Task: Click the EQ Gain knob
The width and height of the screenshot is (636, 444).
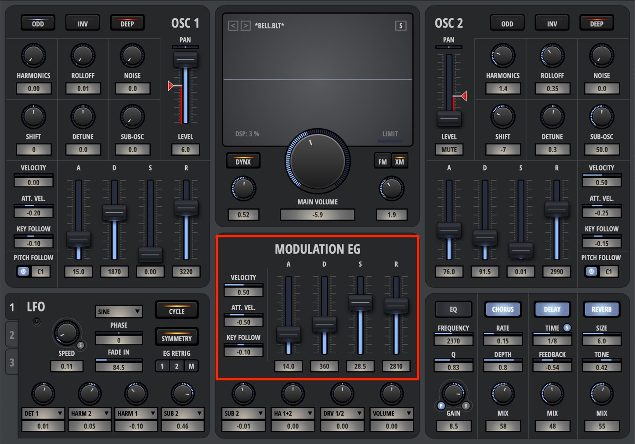Action: click(x=453, y=393)
